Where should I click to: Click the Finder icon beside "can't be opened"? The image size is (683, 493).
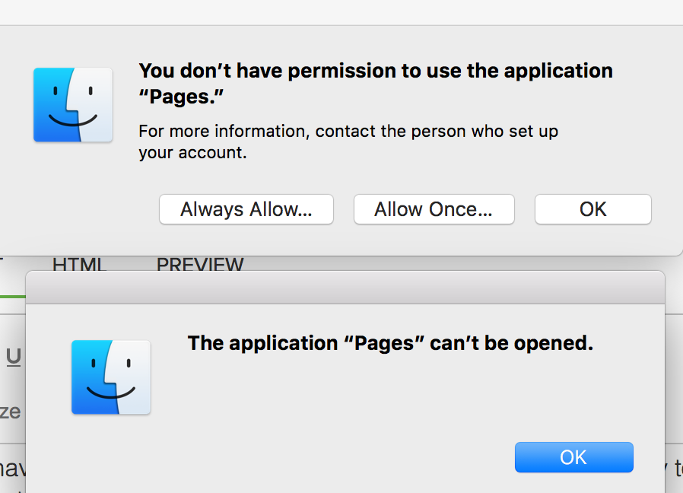tap(111, 377)
